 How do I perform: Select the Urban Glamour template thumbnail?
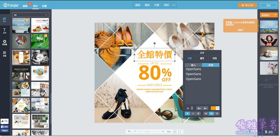click(21, 73)
